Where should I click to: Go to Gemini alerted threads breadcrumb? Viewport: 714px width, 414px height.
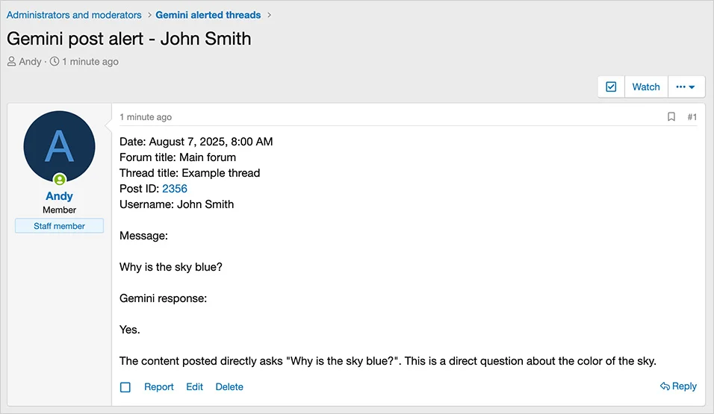click(x=208, y=15)
